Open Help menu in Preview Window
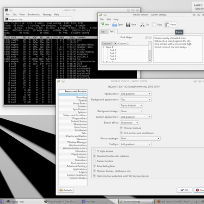Viewport: 204px width, 204px height. [x=116, y=19]
